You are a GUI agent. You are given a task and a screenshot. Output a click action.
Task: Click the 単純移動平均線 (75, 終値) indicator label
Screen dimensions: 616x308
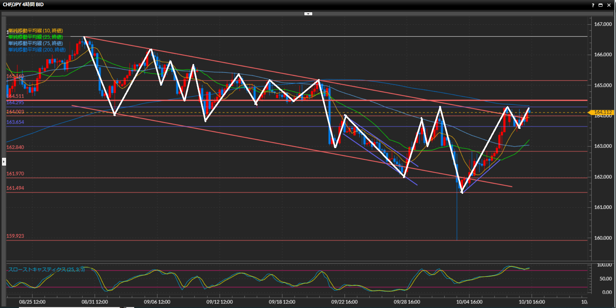tap(36, 43)
